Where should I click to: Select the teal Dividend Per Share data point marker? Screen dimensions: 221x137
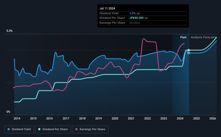[189, 50]
